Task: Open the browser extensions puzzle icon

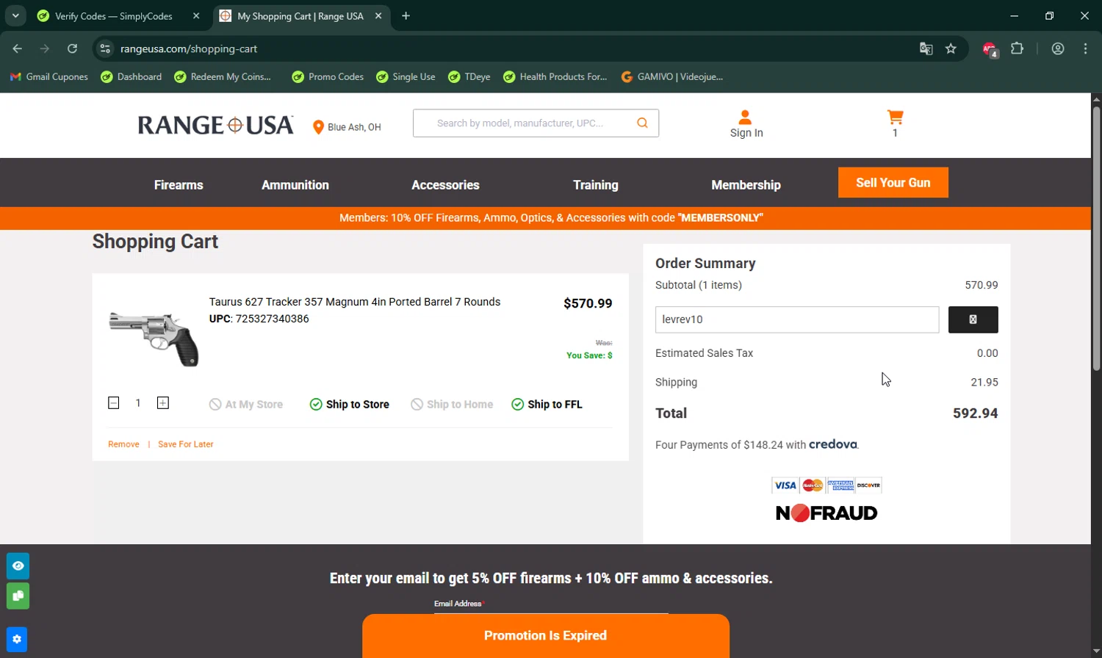Action: 1017,48
